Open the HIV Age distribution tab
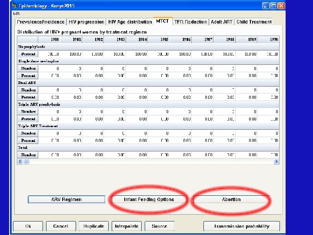Screen dimensions: 313x235 pyautogui.click(x=130, y=22)
